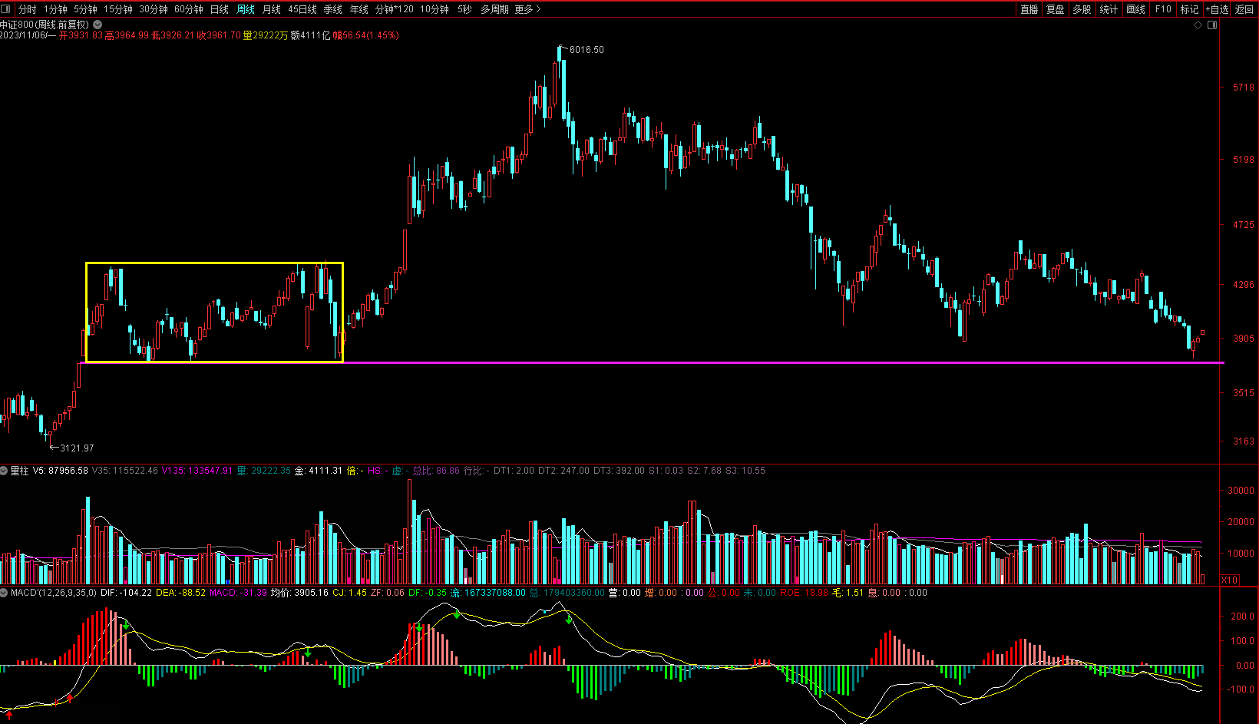
Task: Select the 30分钟 period tab
Action: pos(154,9)
